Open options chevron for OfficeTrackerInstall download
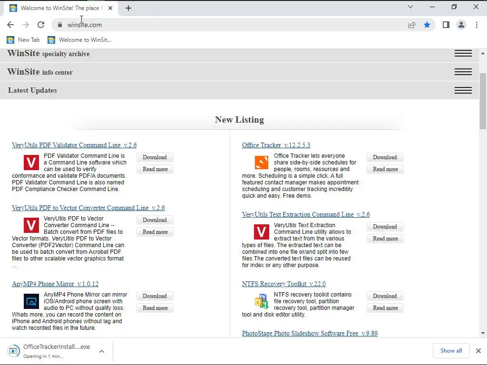The image size is (487, 365). point(102,351)
